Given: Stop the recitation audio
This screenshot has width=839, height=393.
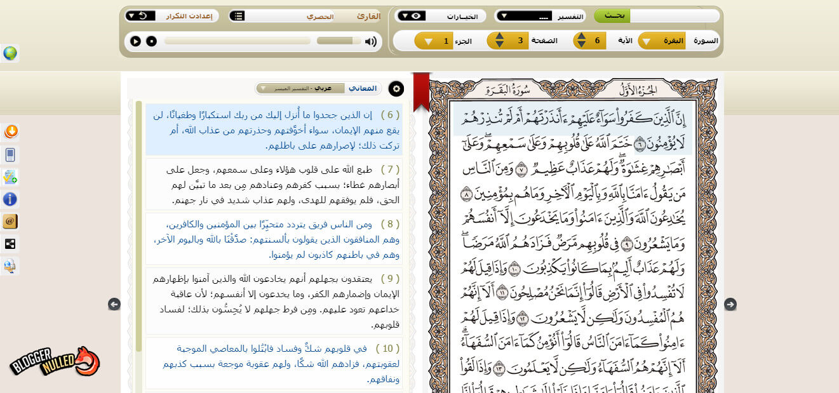Looking at the screenshot, I should (x=151, y=41).
